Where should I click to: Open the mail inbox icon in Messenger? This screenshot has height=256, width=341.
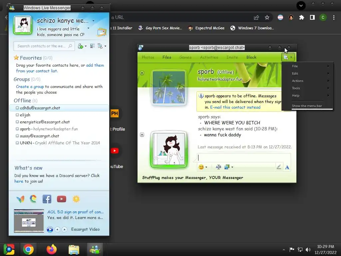tap(102, 32)
